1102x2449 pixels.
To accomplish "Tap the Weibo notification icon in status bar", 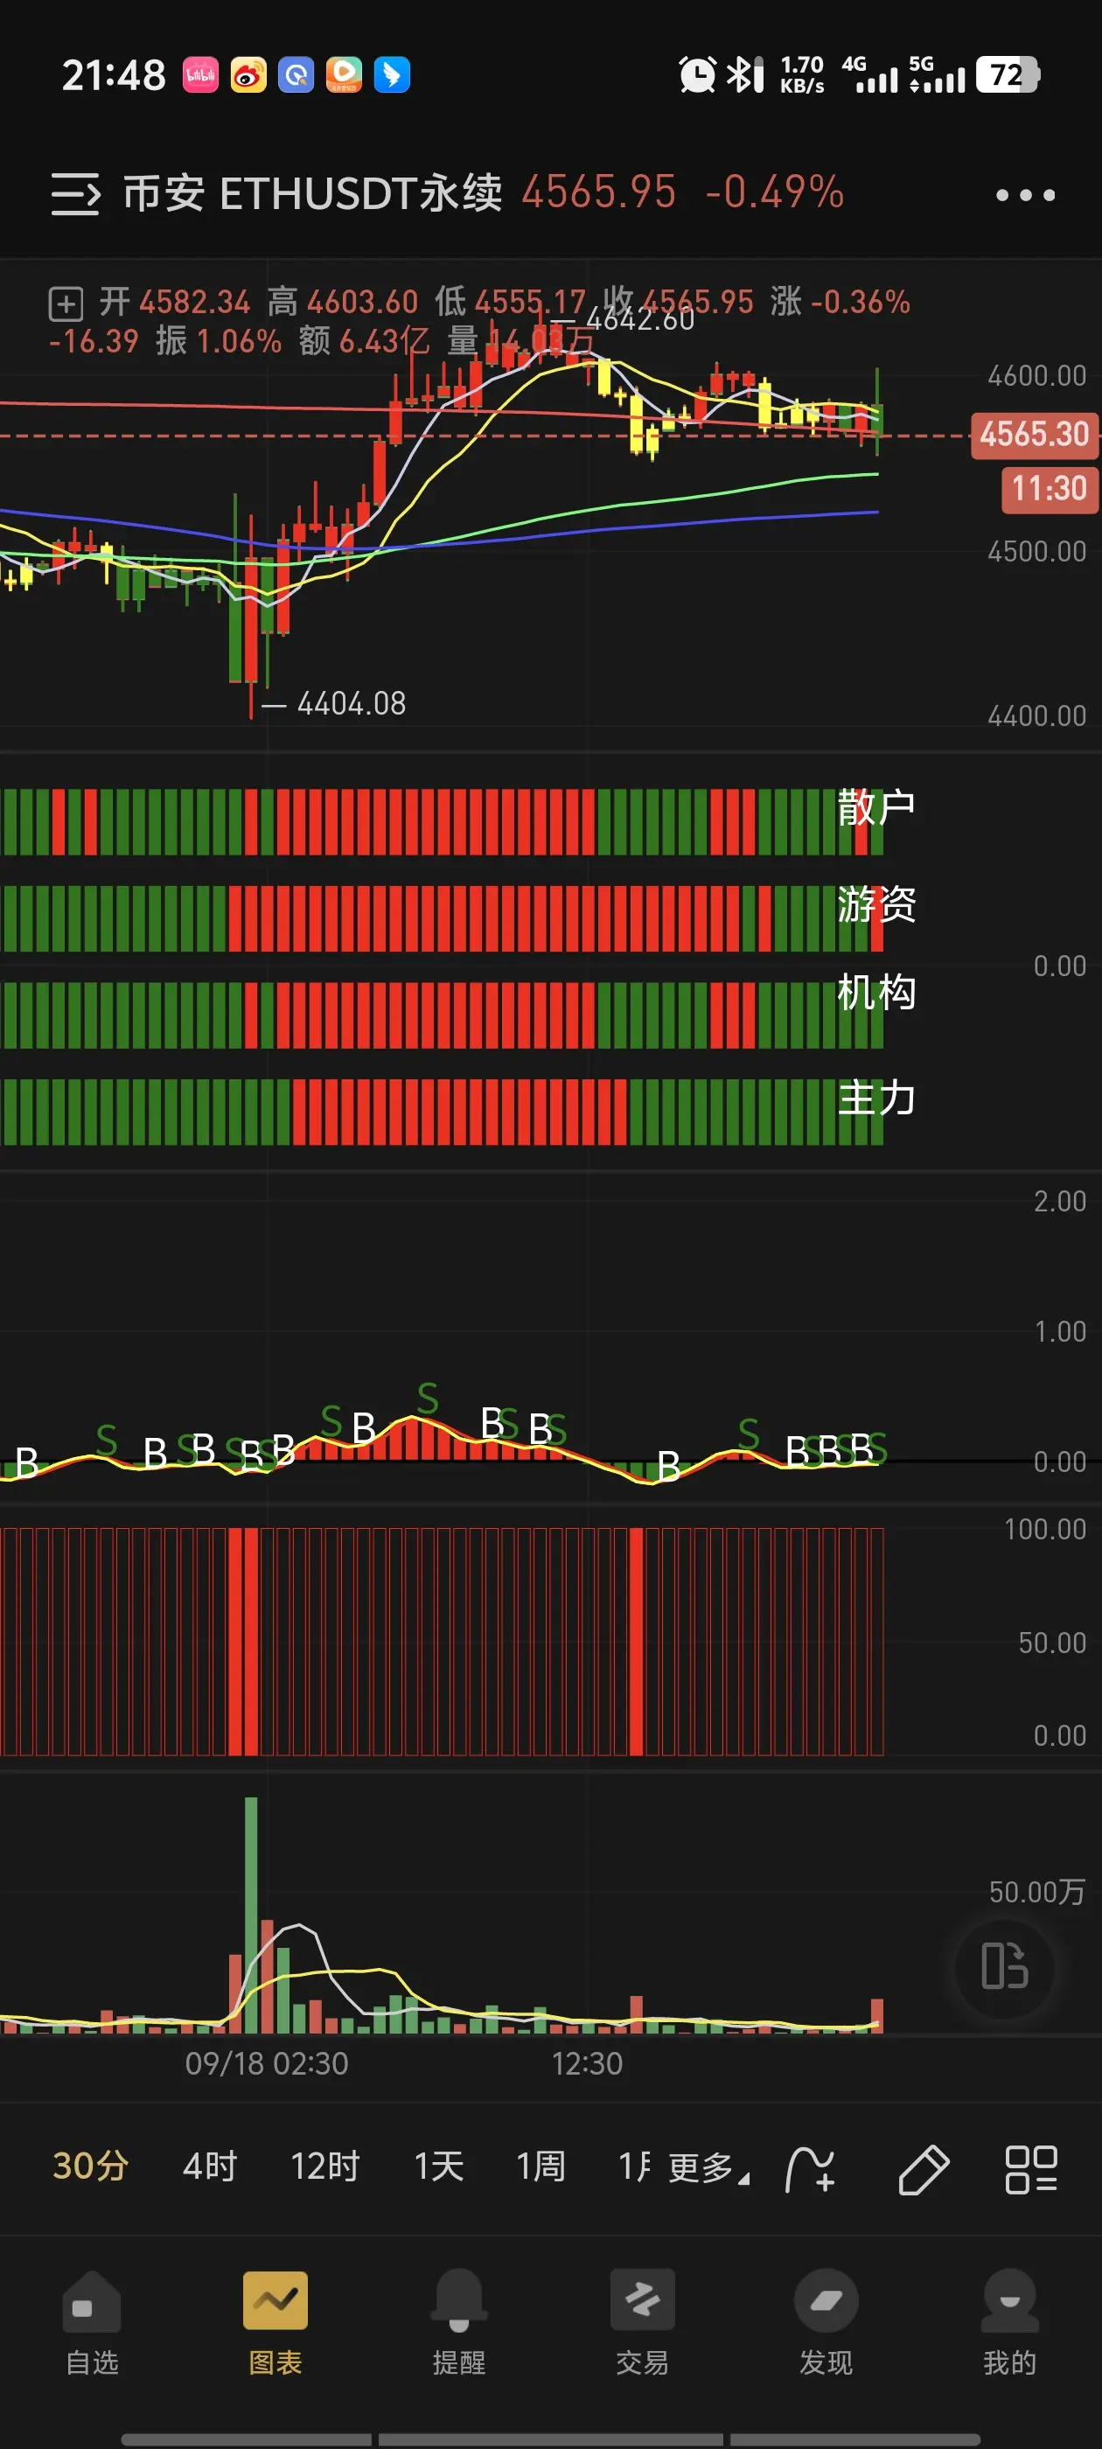I will (x=248, y=74).
